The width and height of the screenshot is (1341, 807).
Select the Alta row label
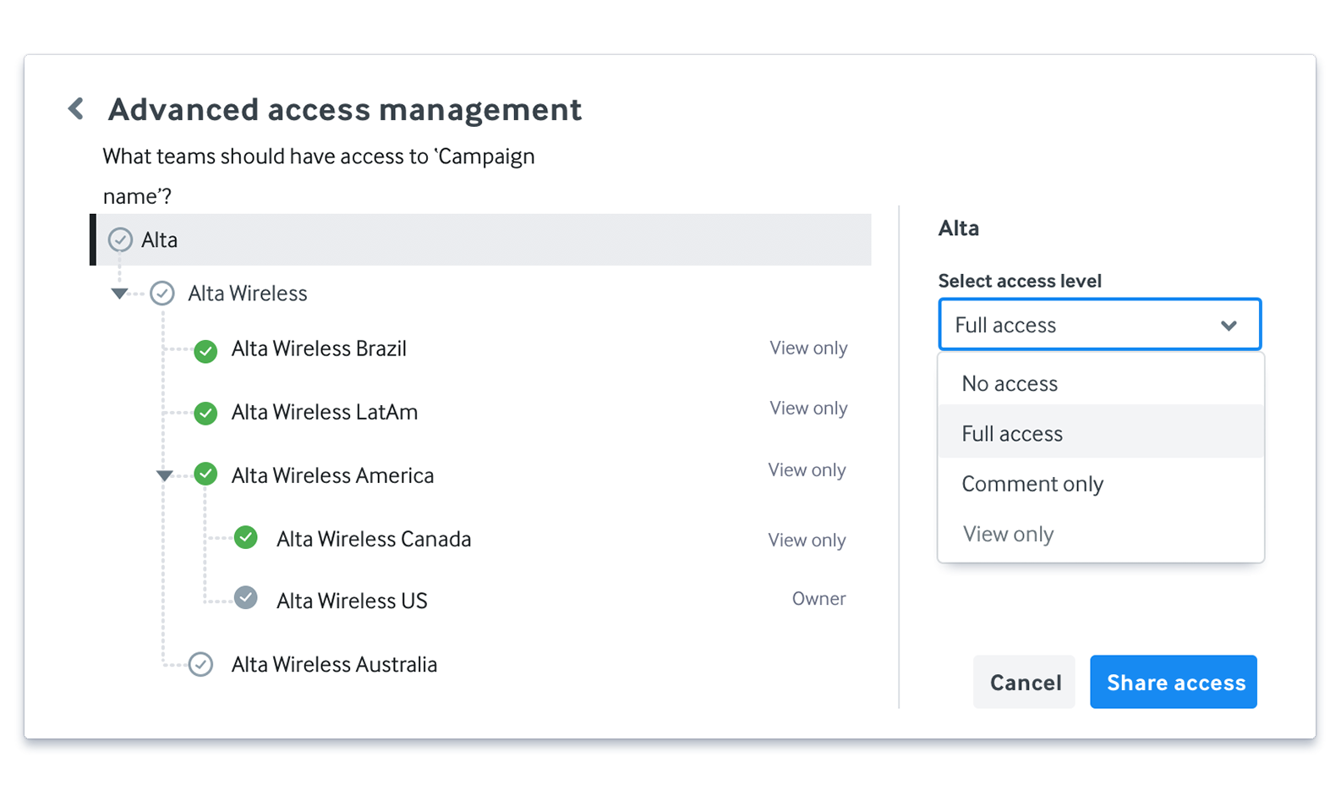click(x=159, y=240)
